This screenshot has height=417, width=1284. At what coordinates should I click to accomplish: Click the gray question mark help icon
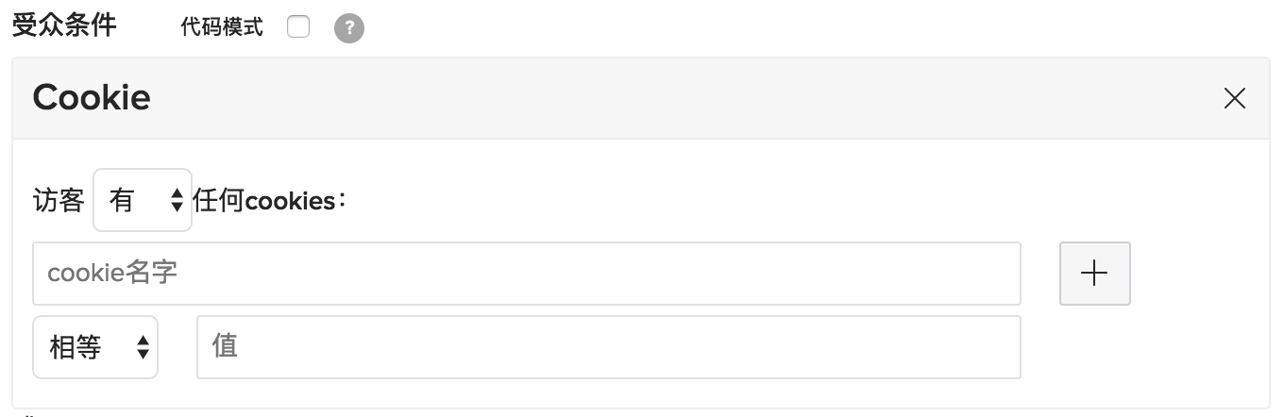pos(349,29)
